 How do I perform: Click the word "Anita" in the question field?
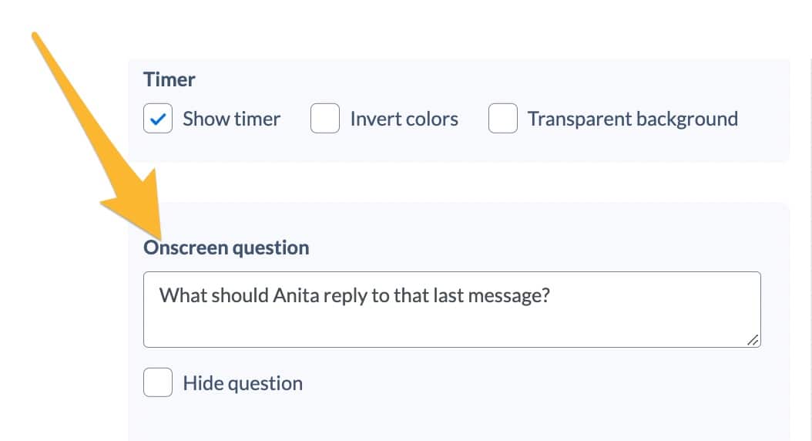296,295
